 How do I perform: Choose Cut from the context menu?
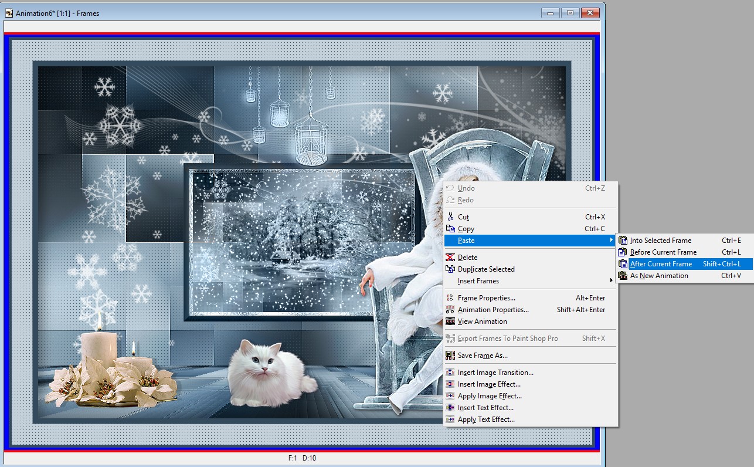point(529,217)
